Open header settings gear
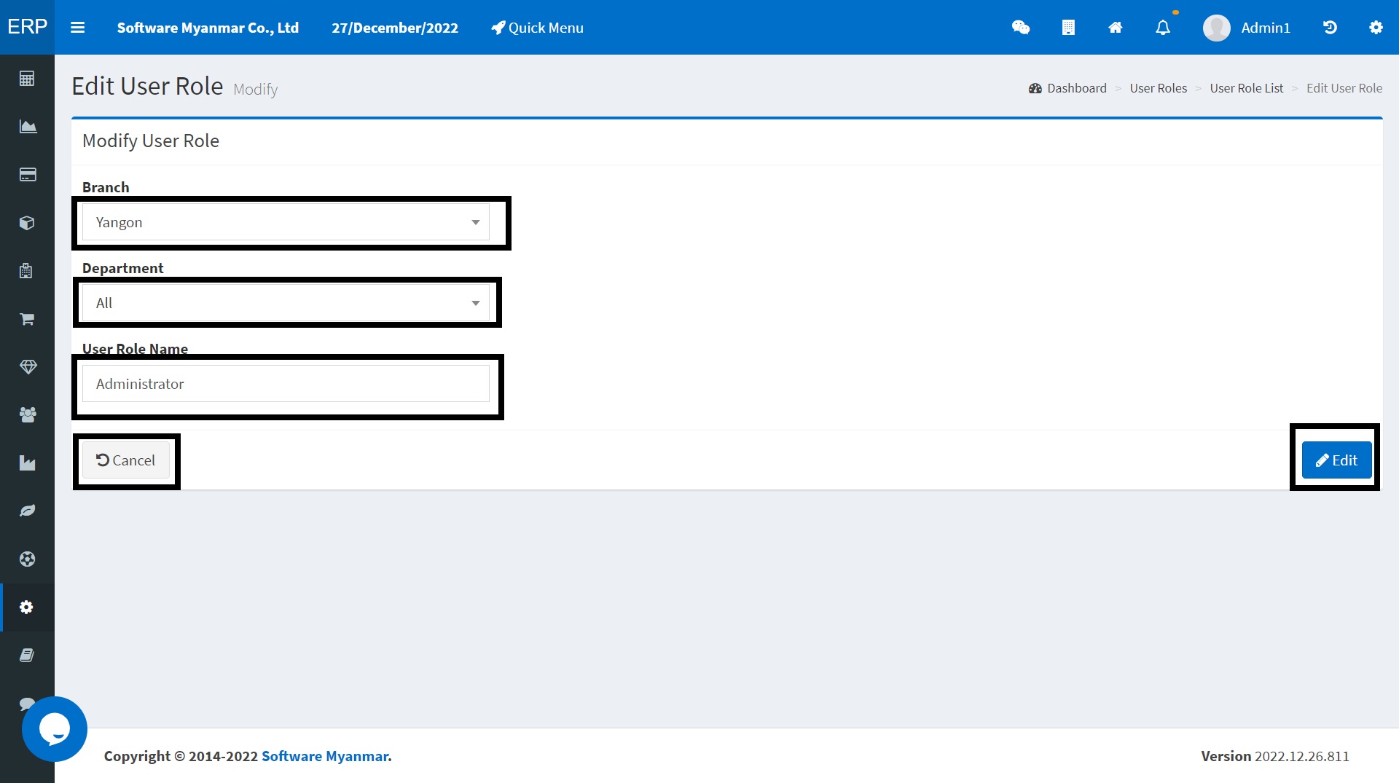 [x=1376, y=28]
